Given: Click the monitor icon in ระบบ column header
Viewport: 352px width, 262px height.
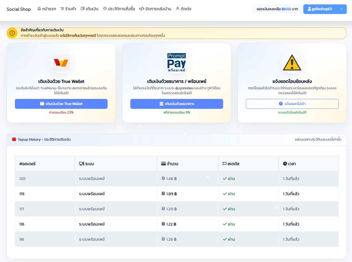Looking at the screenshot, I should (x=81, y=164).
